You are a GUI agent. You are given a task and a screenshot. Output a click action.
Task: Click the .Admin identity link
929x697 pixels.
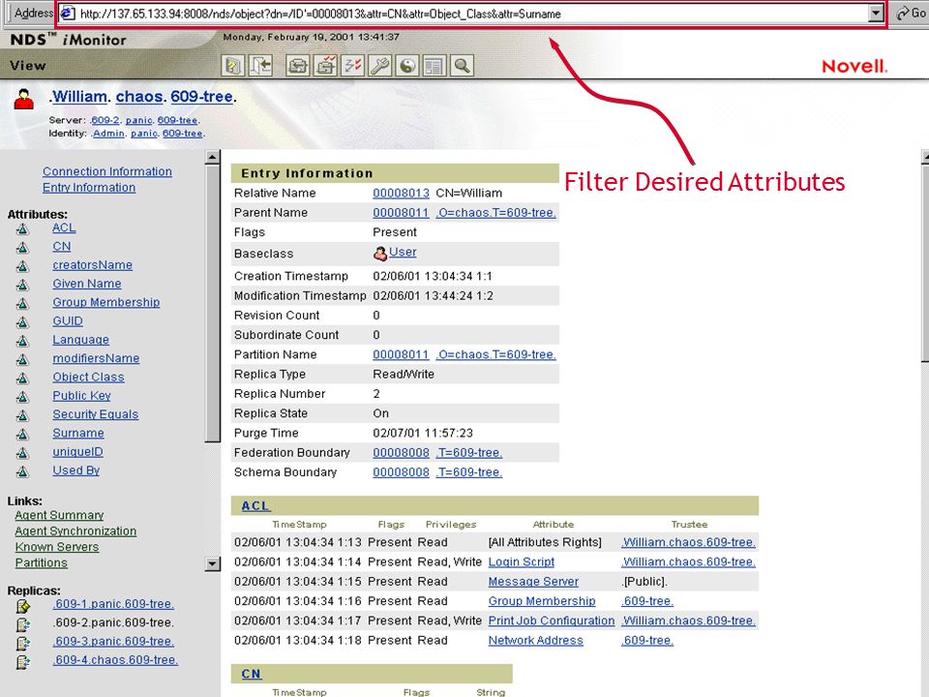107,134
